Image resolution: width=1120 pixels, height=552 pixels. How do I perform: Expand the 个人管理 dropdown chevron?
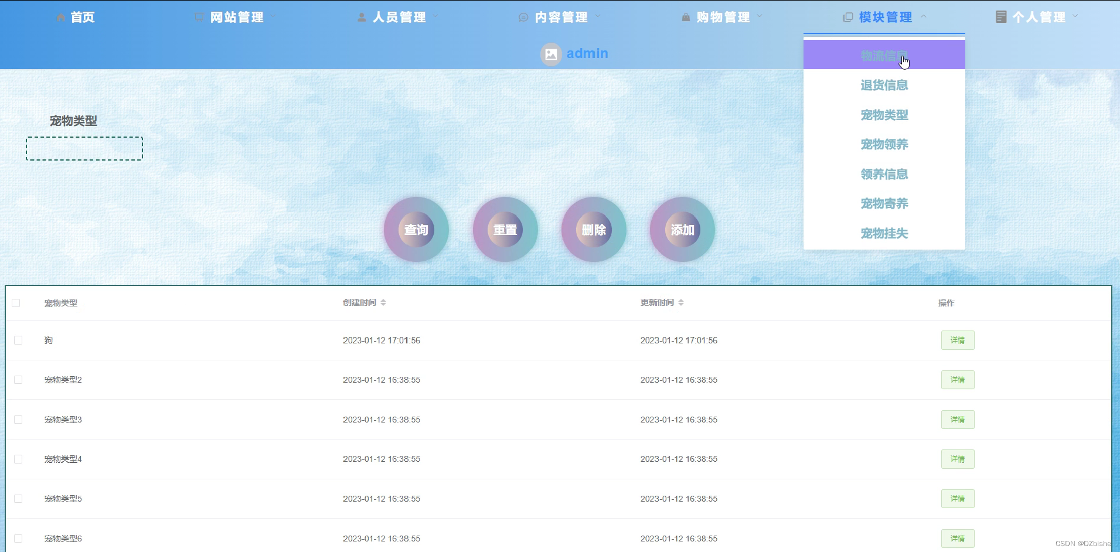[x=1075, y=16]
